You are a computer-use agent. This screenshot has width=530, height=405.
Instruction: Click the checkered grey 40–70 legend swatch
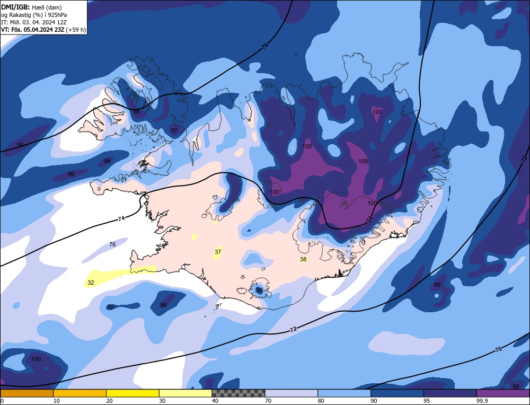tap(238, 393)
